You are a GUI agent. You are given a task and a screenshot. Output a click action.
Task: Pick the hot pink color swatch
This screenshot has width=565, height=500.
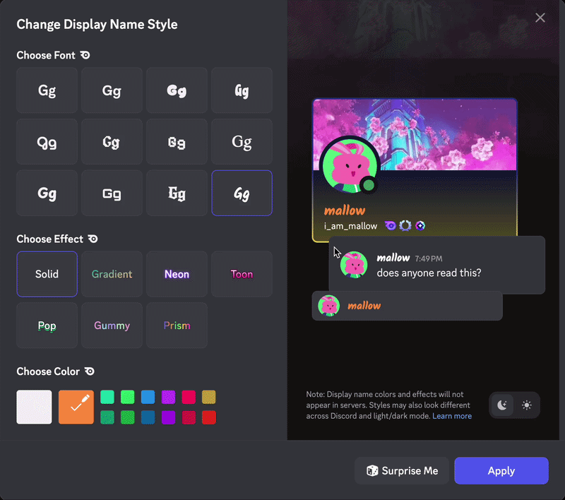point(189,397)
